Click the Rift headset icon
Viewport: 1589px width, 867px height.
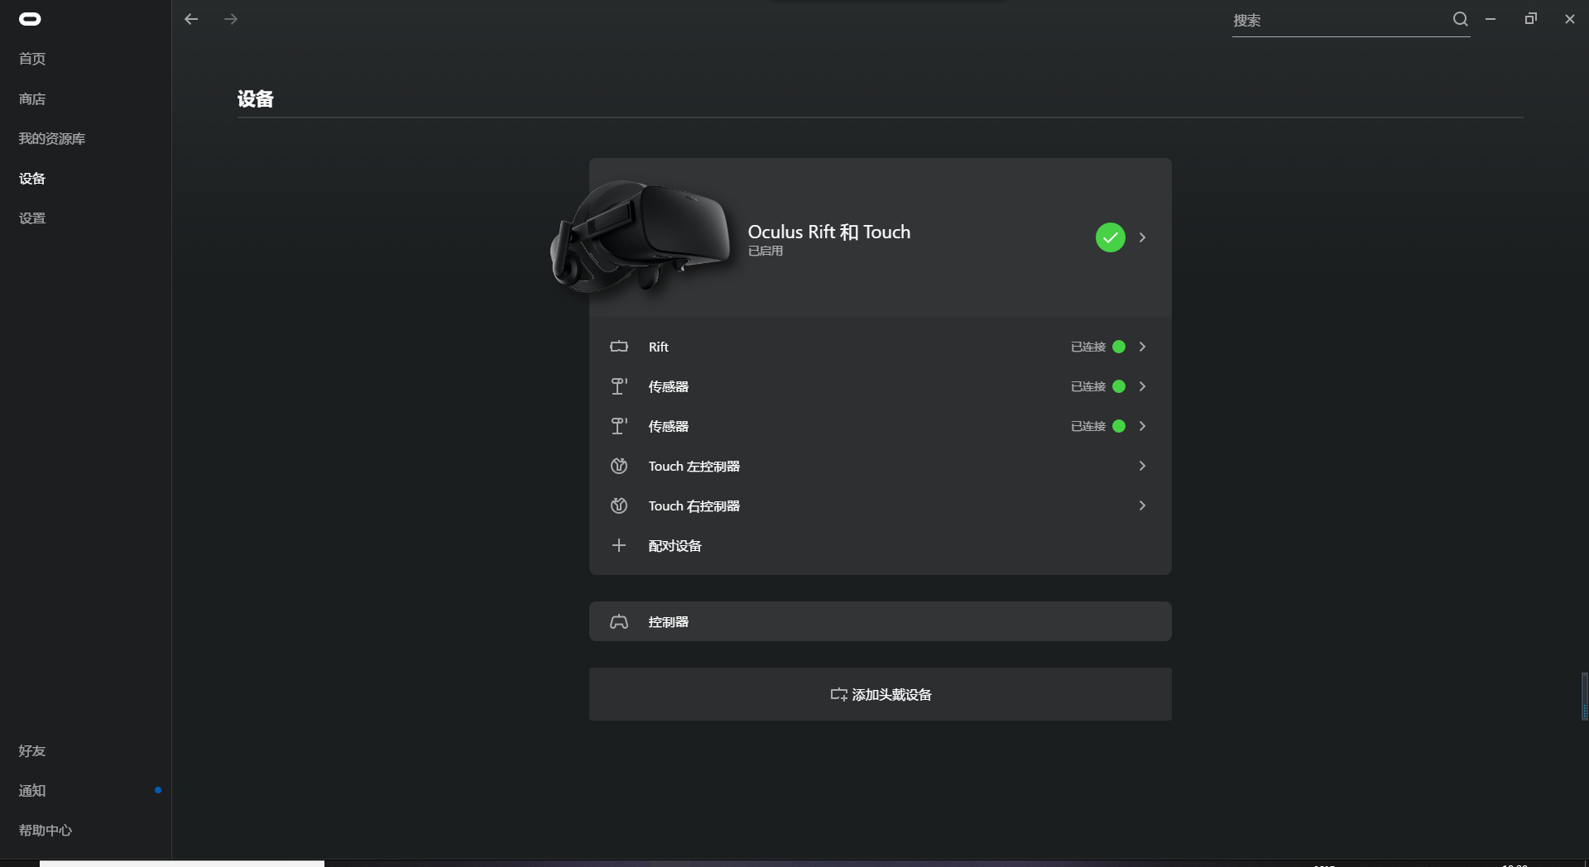pos(619,347)
